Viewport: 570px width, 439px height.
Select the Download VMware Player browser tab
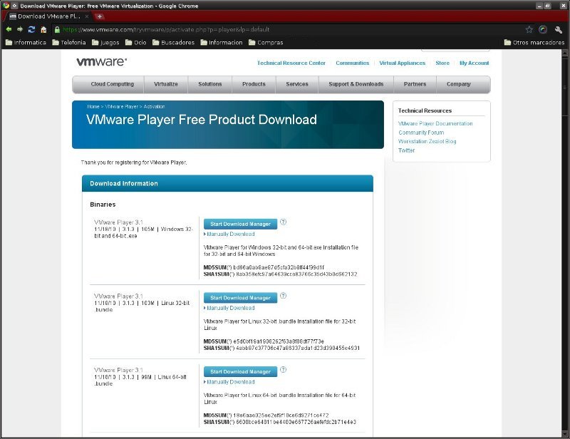click(x=48, y=16)
